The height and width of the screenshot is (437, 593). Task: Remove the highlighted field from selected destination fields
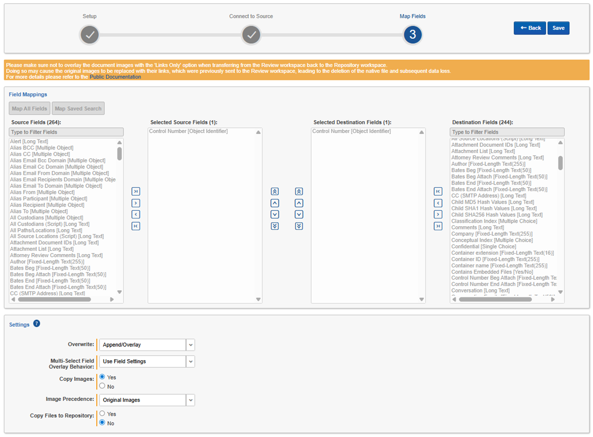(x=438, y=214)
